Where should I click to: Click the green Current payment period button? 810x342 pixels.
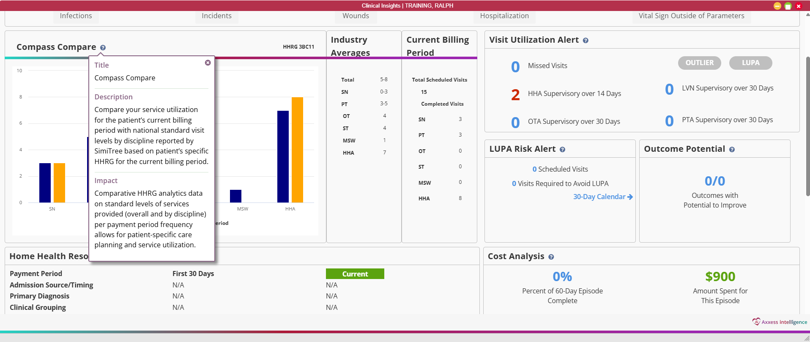pyautogui.click(x=355, y=274)
